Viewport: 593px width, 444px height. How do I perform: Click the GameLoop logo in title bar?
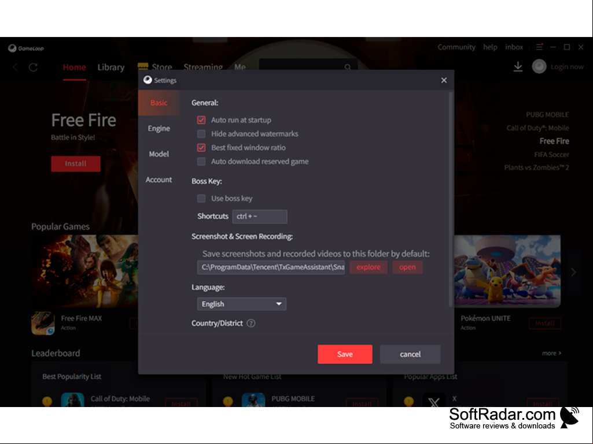click(25, 48)
